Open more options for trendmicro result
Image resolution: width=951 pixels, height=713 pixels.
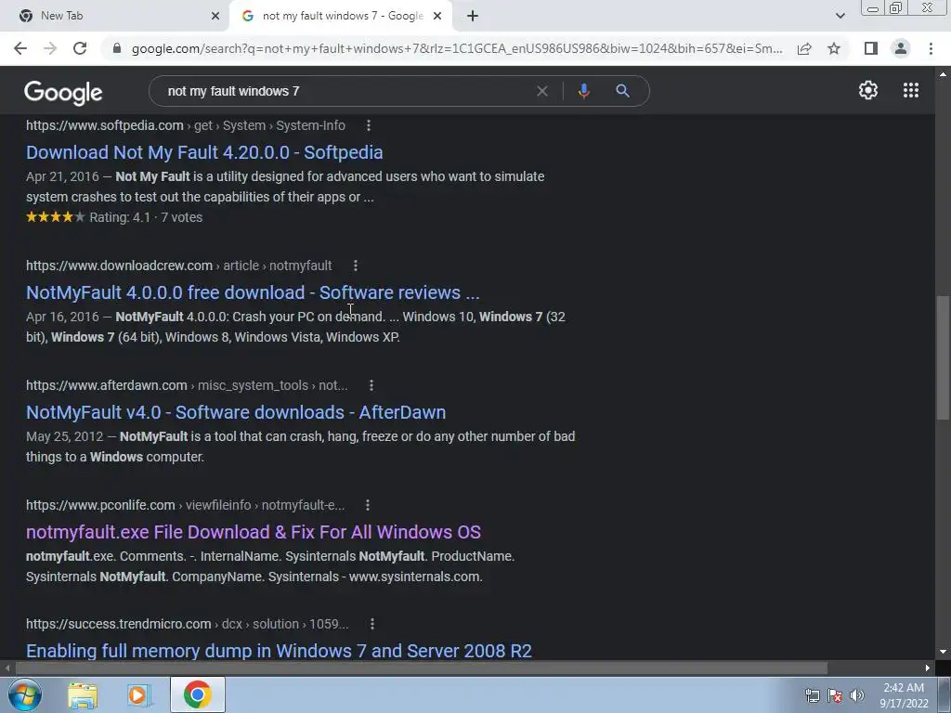pos(372,624)
